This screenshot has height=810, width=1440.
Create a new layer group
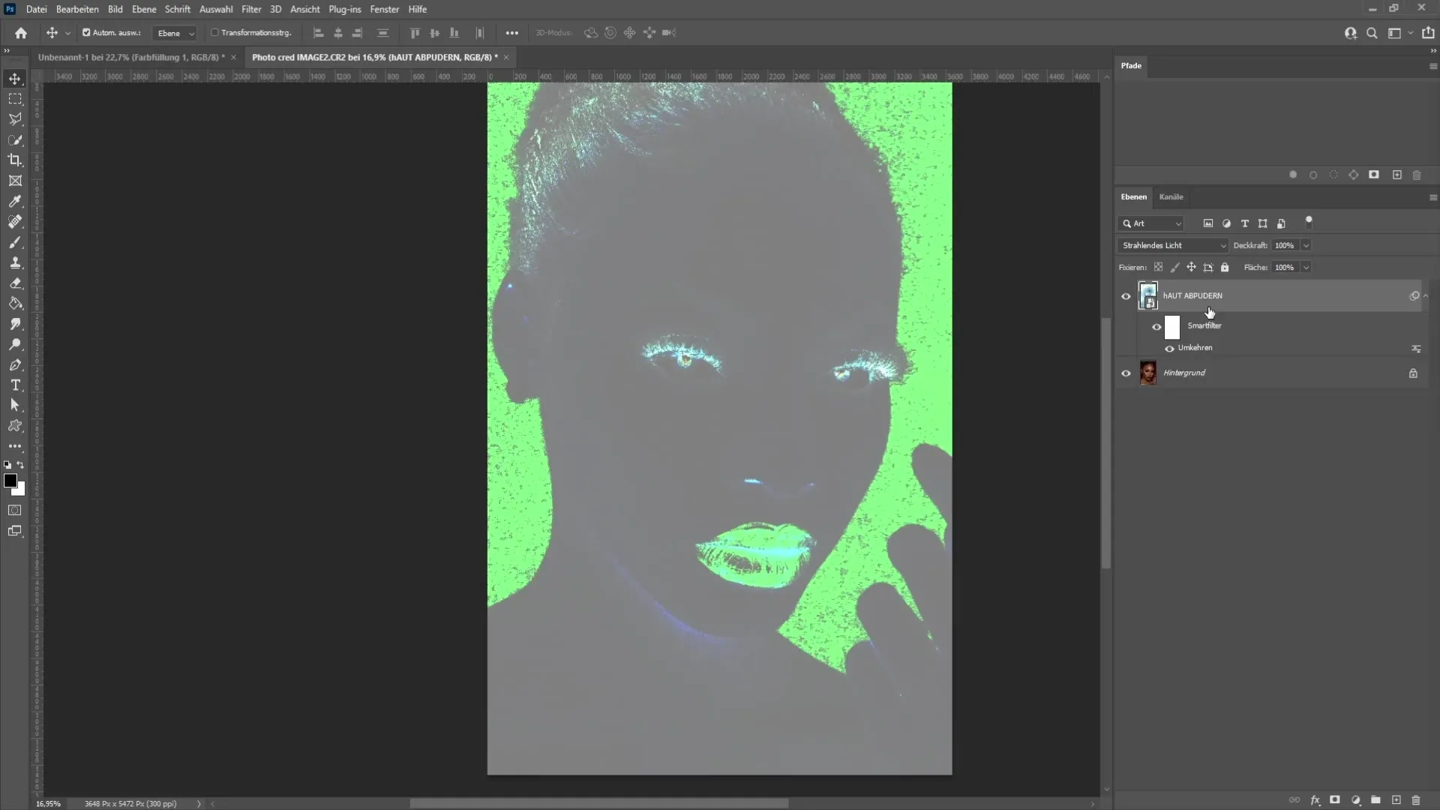pyautogui.click(x=1375, y=800)
